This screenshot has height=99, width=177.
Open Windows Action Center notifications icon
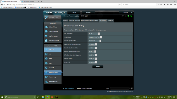pos(174,97)
